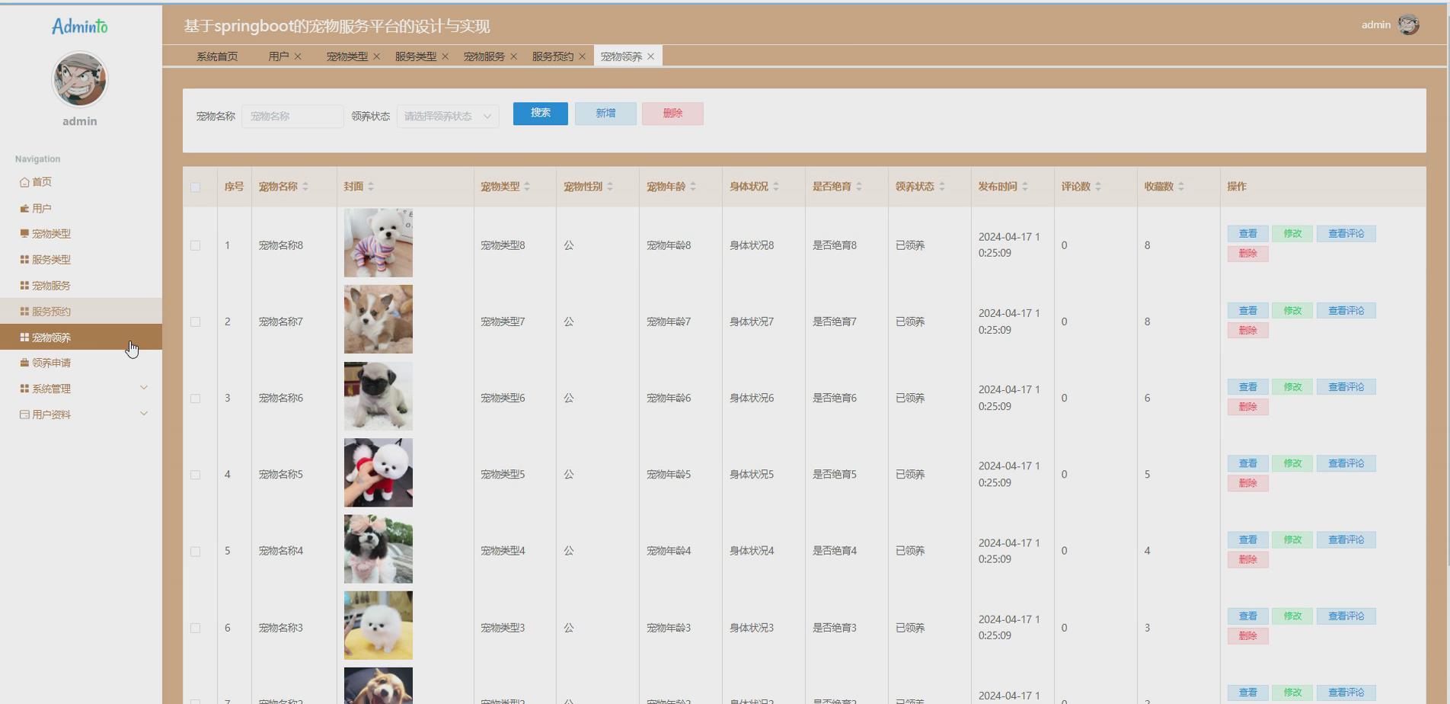Check the row for 宠物名称7
This screenshot has height=704, width=1450.
tap(196, 322)
